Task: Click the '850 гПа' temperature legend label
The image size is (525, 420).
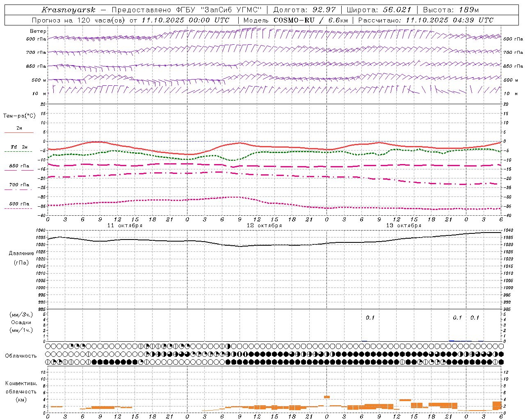Action: coord(19,166)
